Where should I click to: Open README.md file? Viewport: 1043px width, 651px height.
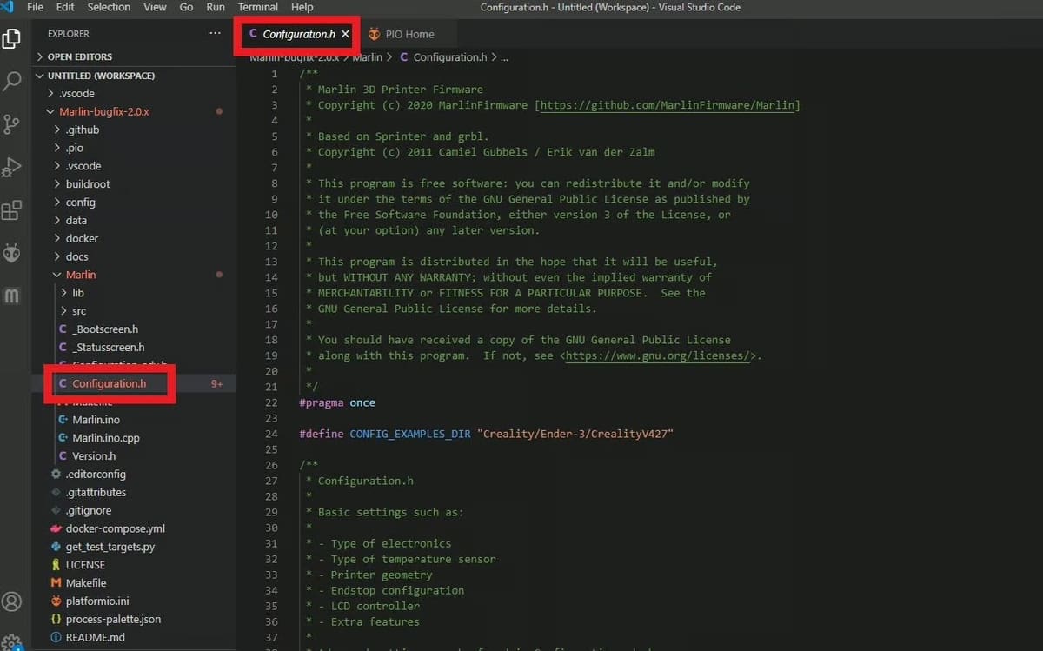pyautogui.click(x=95, y=637)
